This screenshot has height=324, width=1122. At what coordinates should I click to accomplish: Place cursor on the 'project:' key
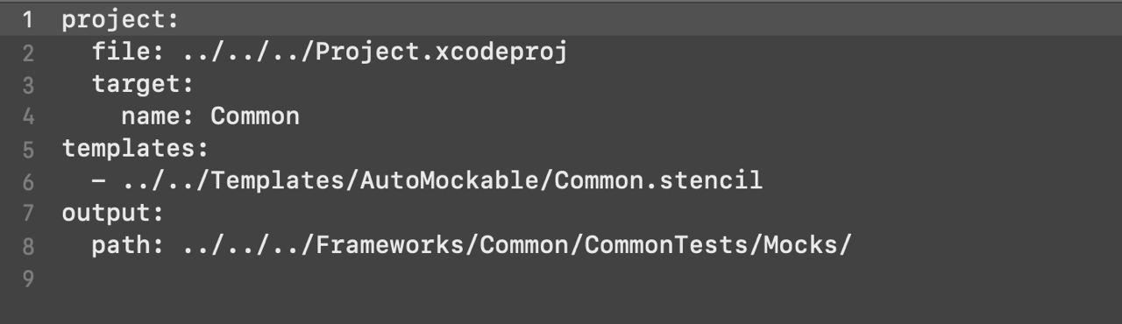[120, 20]
